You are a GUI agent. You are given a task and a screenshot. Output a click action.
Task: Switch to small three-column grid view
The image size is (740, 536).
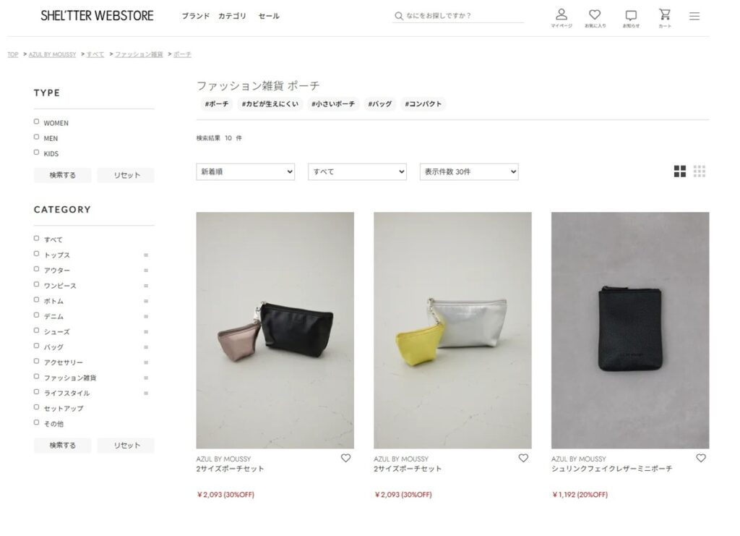tap(700, 171)
